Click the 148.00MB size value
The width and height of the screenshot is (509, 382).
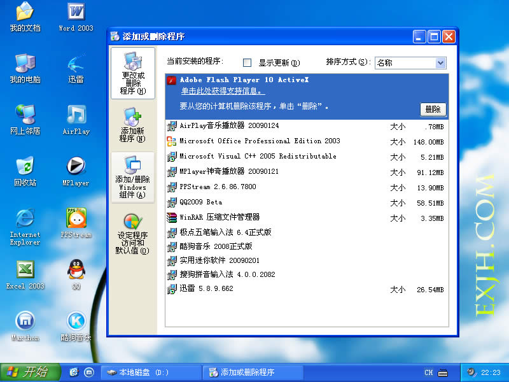click(428, 142)
